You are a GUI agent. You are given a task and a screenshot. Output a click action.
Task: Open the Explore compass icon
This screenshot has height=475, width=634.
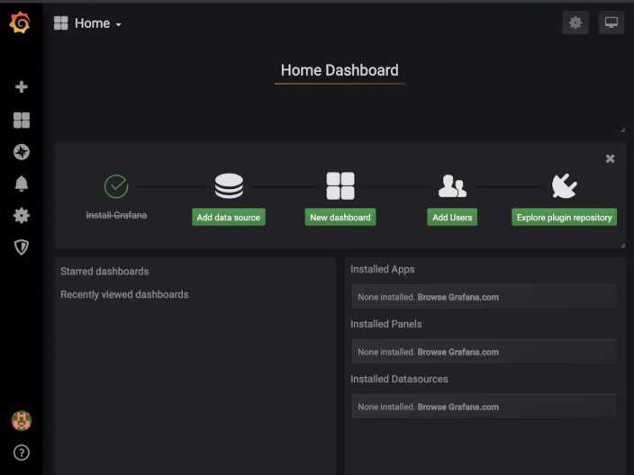click(x=22, y=152)
